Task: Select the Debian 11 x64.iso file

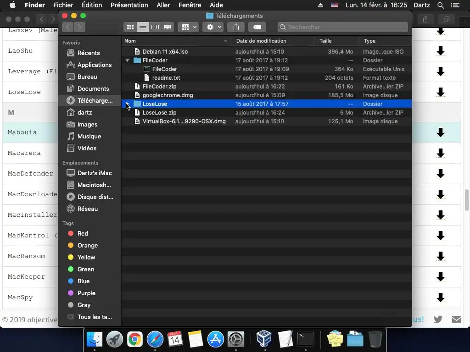Action: point(267,51)
